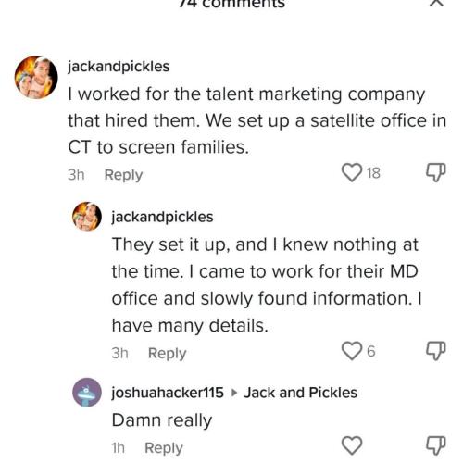463x463 pixels.
Task: Open the 'Jack and Pickles' mention
Action: click(x=300, y=393)
